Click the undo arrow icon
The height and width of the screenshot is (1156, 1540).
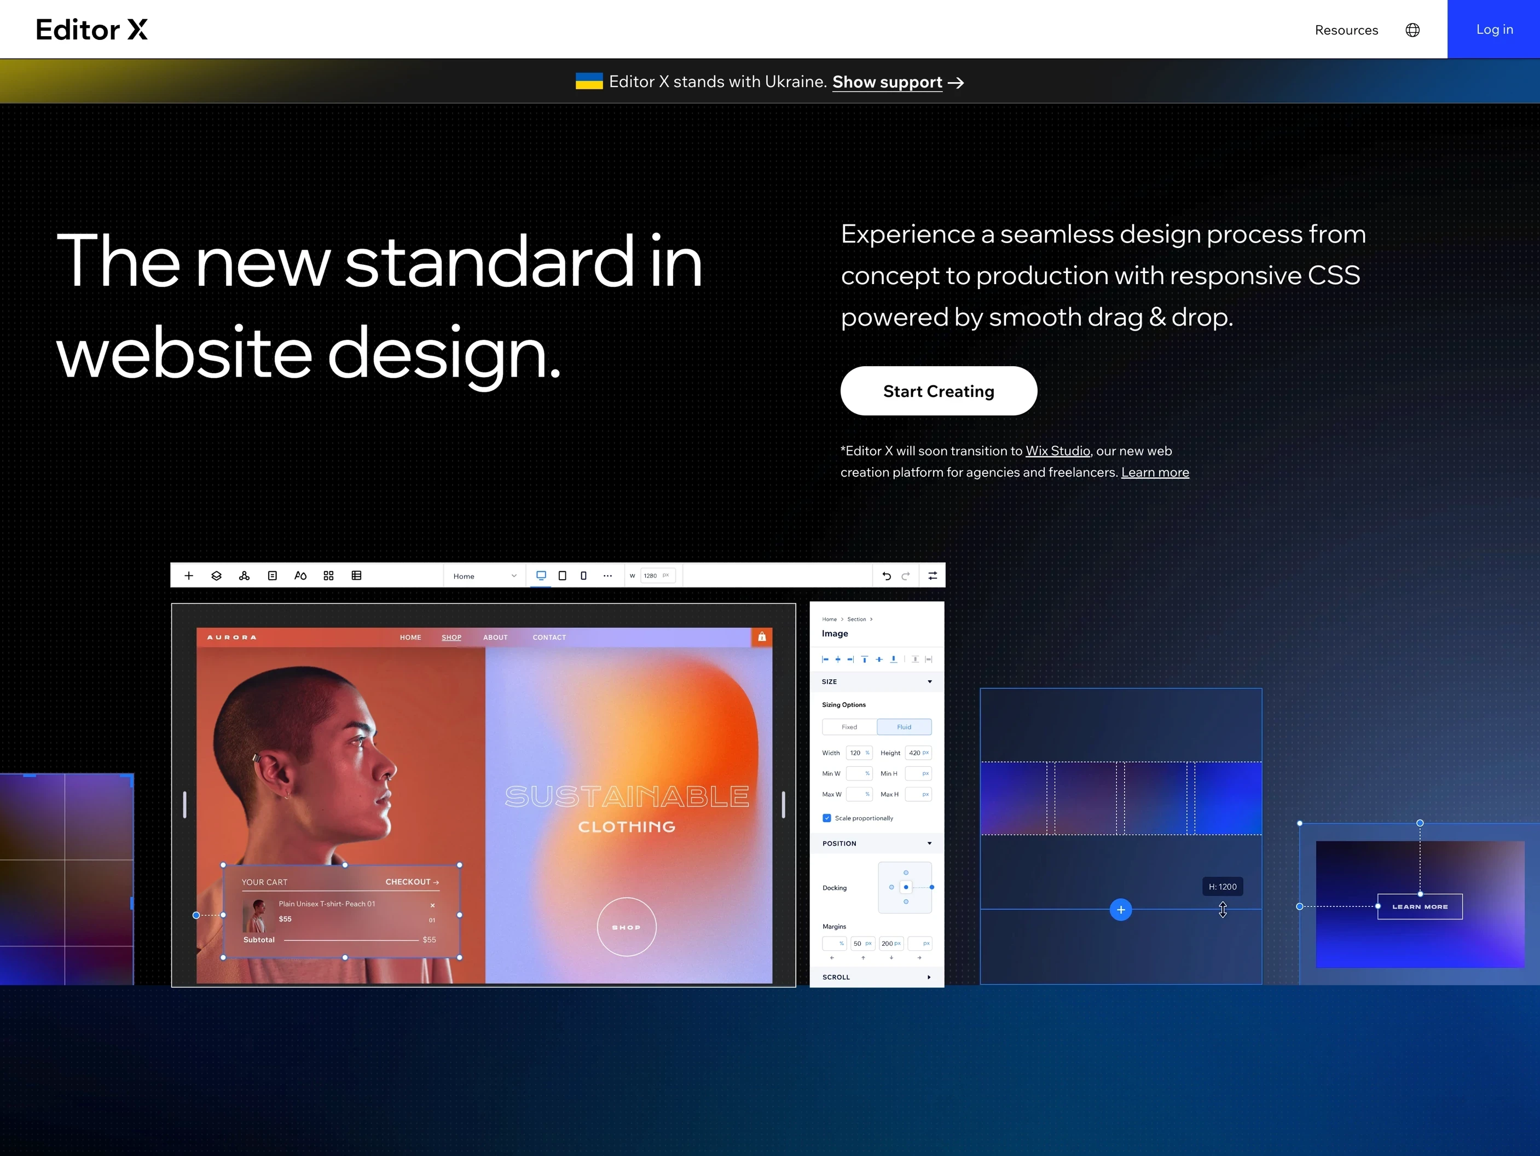pos(886,576)
